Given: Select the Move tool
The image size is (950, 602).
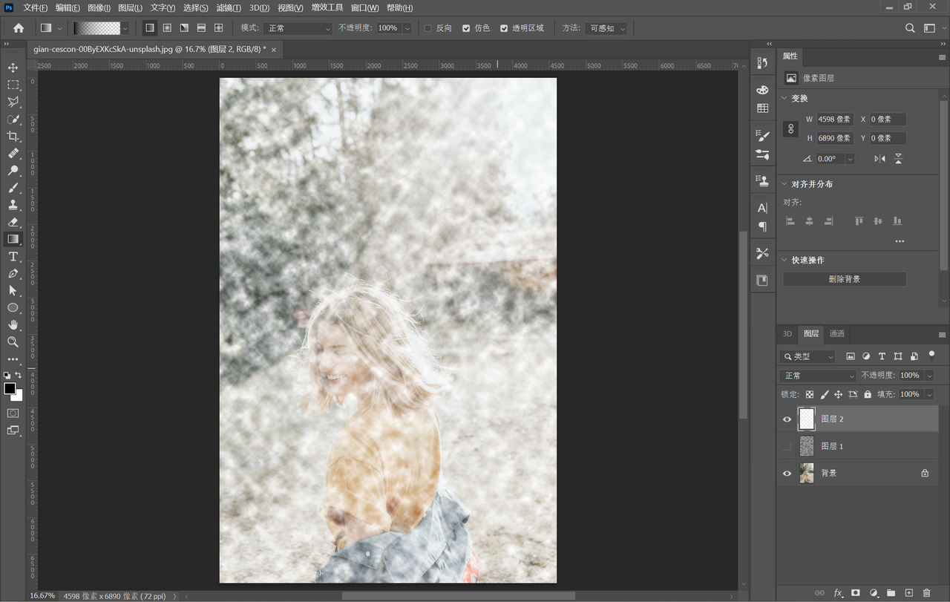Looking at the screenshot, I should (x=13, y=68).
